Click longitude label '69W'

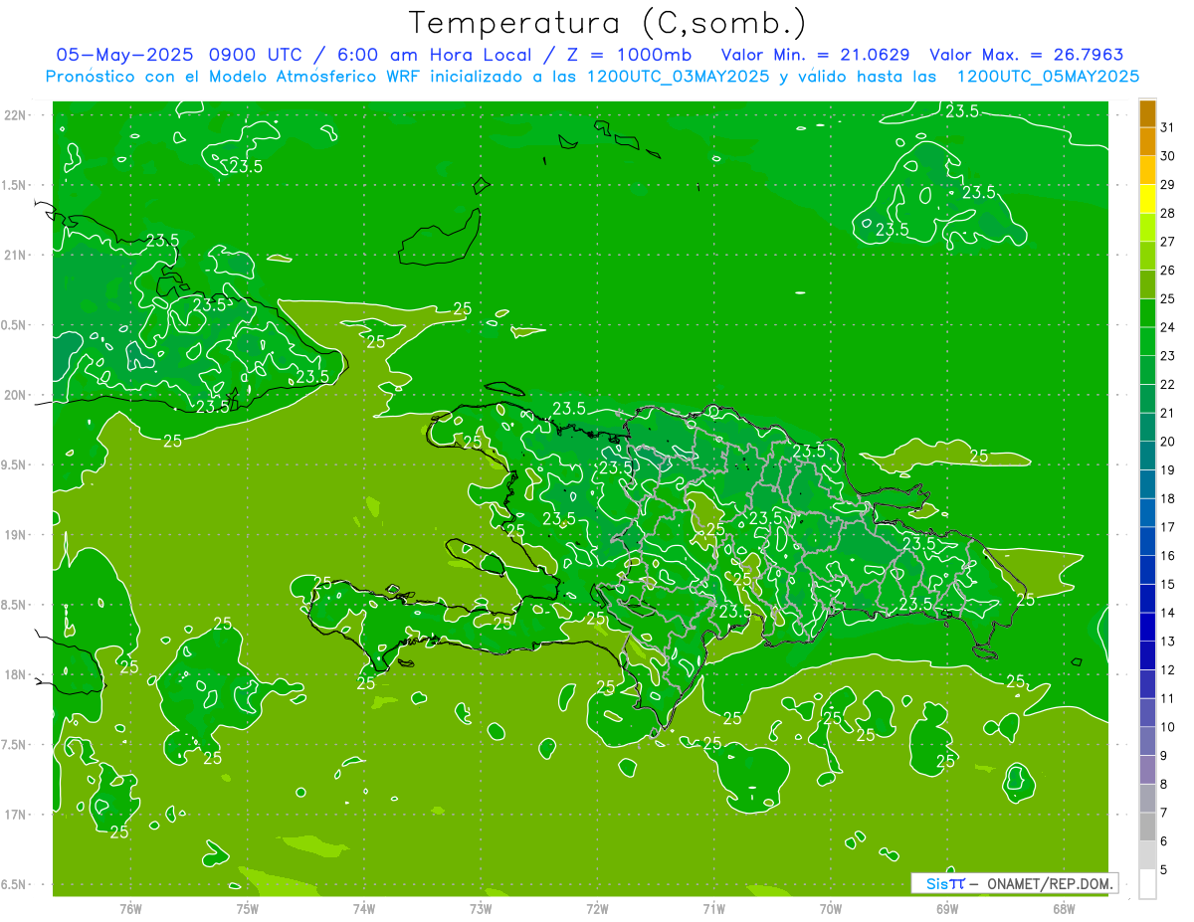coord(947,909)
